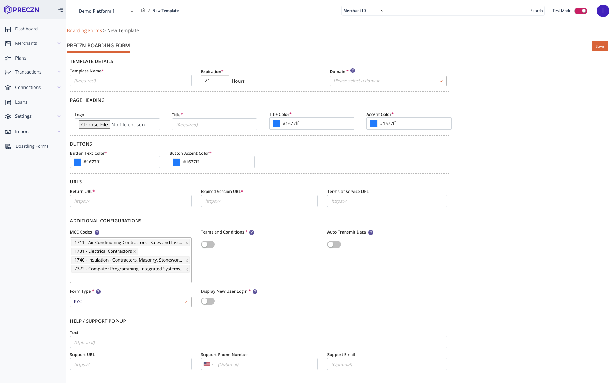Screen dimensions: 615x383
Task: Click the Form Type help icon
Action: [98, 292]
